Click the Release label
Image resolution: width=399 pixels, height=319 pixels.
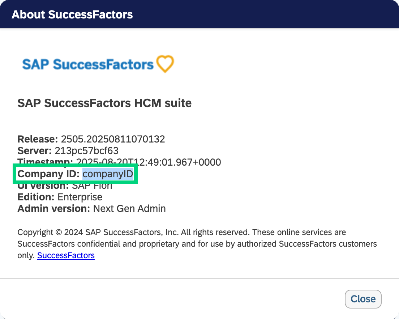pyautogui.click(x=38, y=139)
